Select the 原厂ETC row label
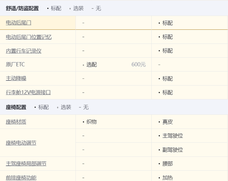This screenshot has height=181, width=228. point(15,65)
